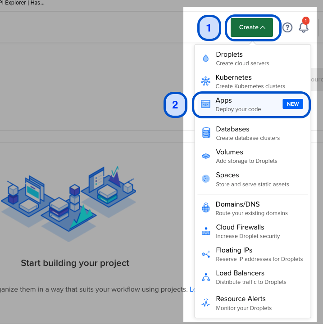Click the NEW badge beside Apps
The width and height of the screenshot is (323, 324).
click(292, 104)
